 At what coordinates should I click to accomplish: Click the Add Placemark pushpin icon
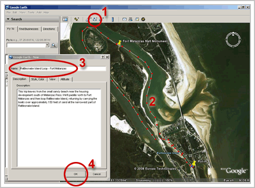click(x=76, y=19)
